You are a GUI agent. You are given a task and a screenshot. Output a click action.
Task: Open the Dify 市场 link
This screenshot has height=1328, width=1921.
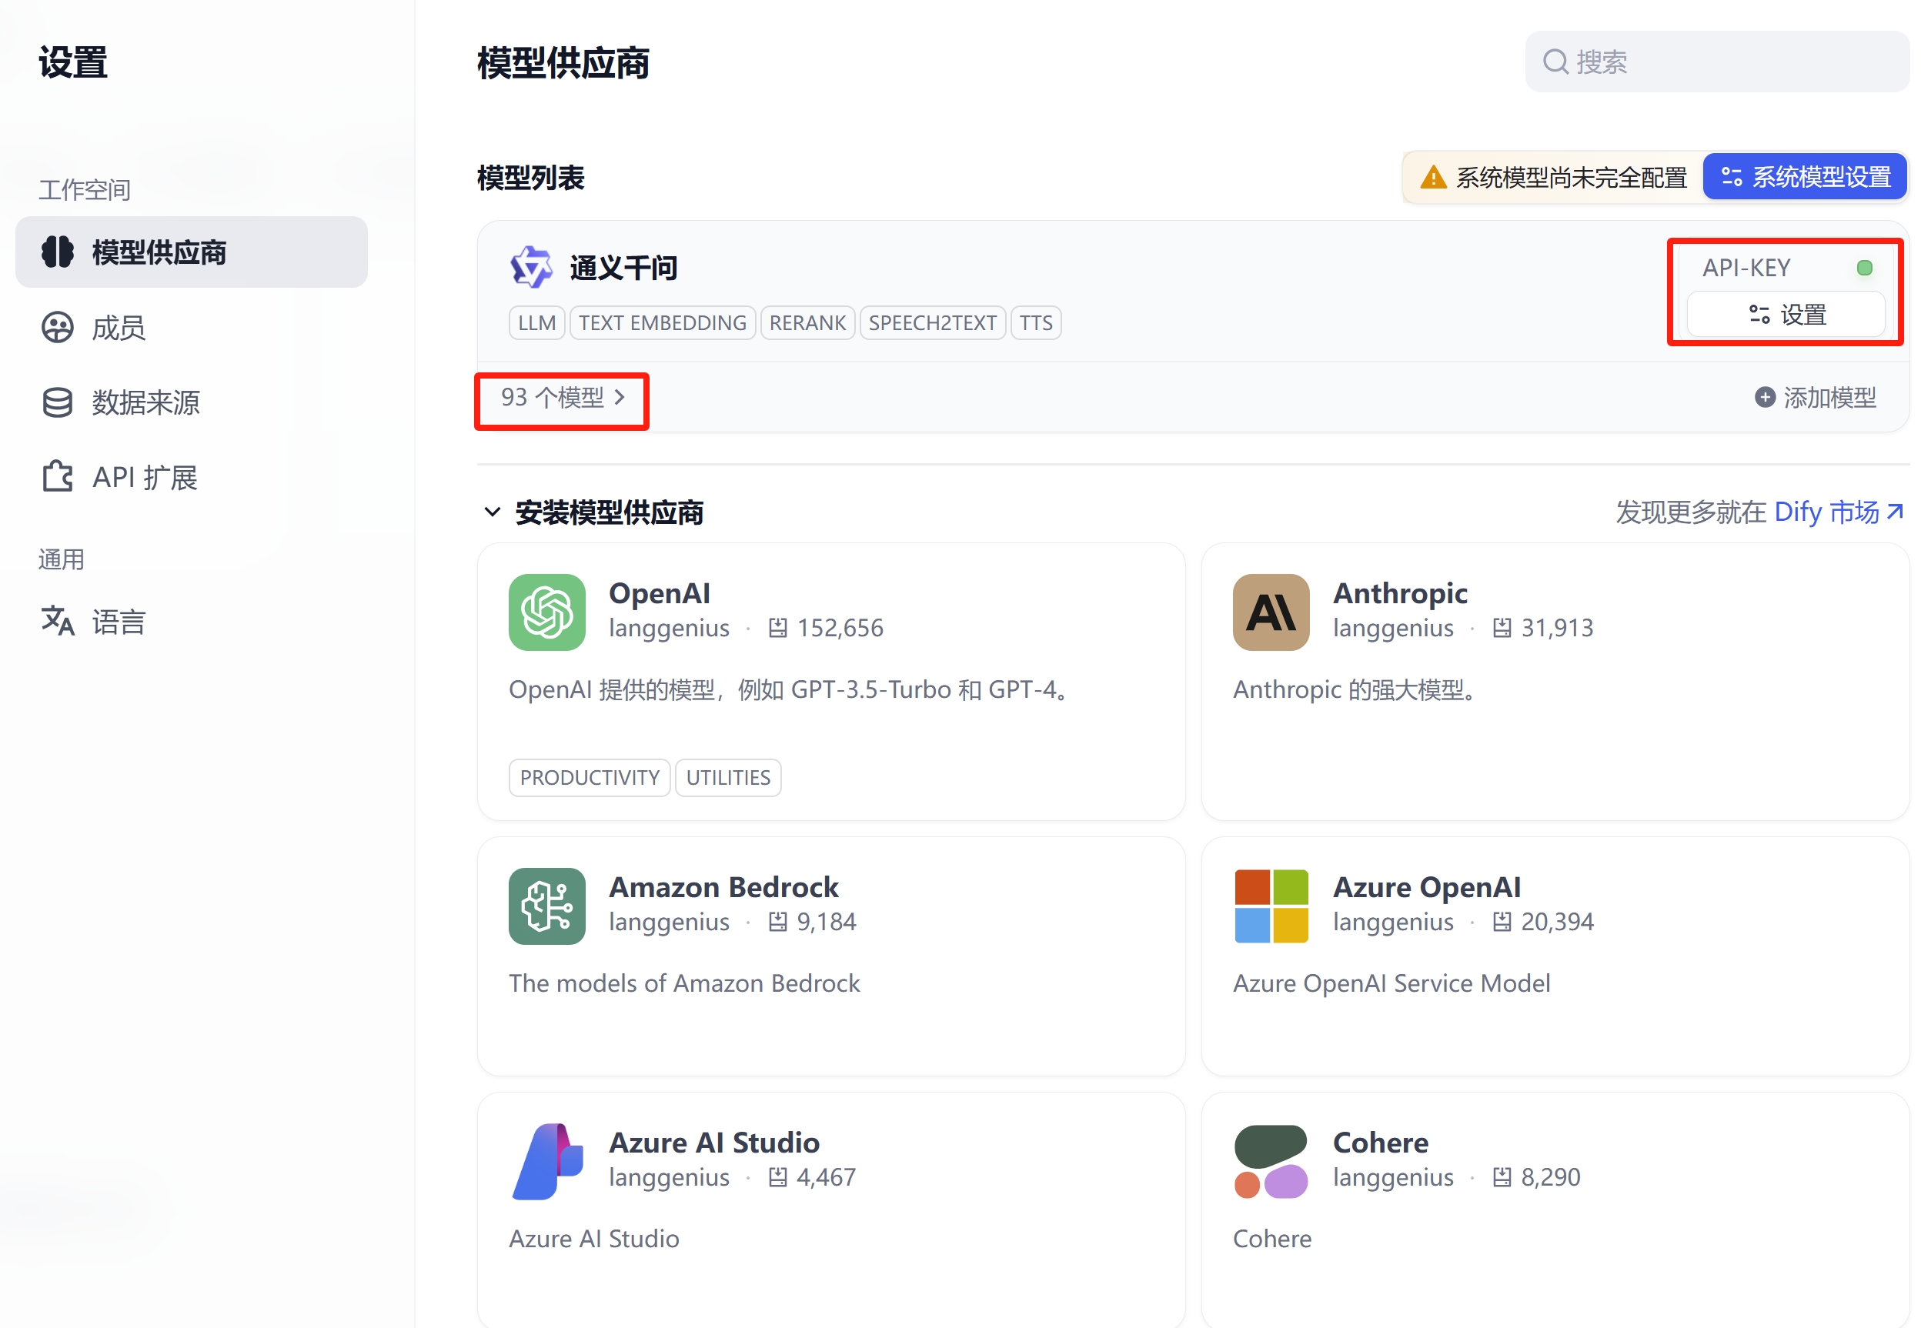[1826, 512]
